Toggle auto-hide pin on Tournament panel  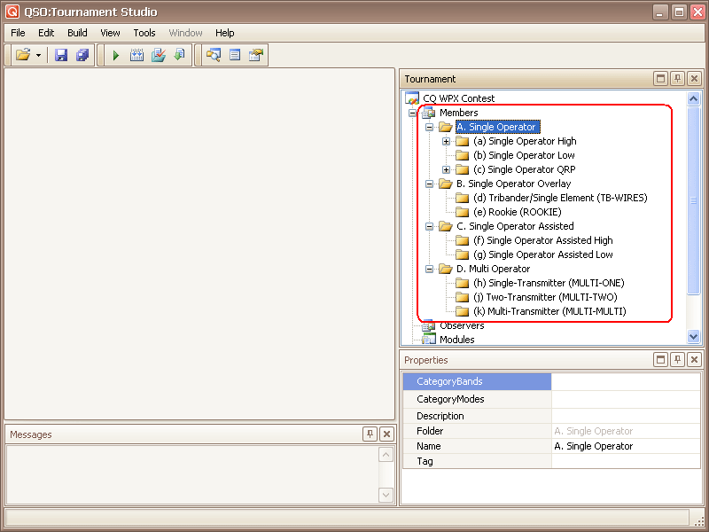pyautogui.click(x=677, y=79)
